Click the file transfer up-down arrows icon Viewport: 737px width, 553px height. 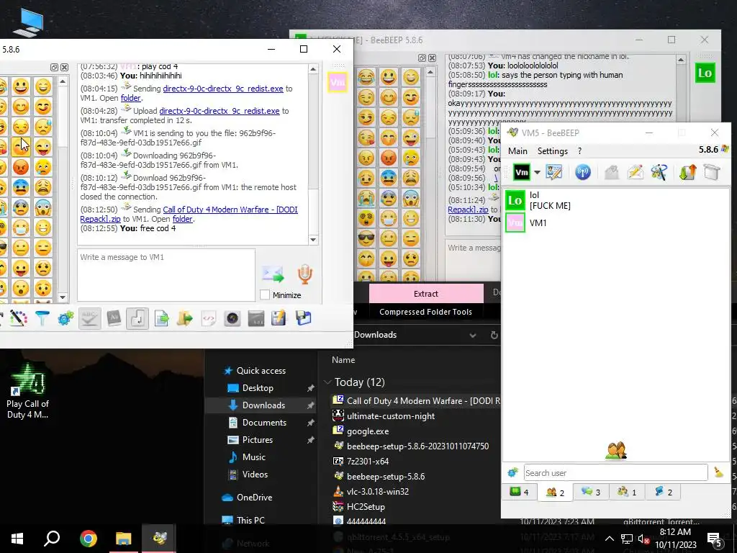coord(687,172)
